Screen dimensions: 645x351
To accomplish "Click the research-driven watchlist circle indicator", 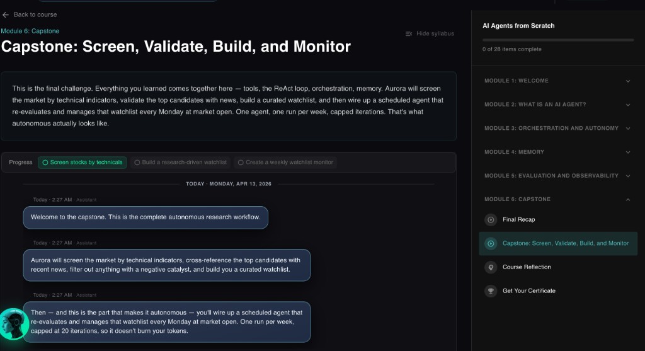I will tap(137, 163).
